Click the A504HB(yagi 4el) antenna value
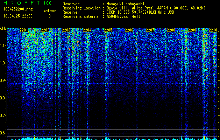 point(123,16)
